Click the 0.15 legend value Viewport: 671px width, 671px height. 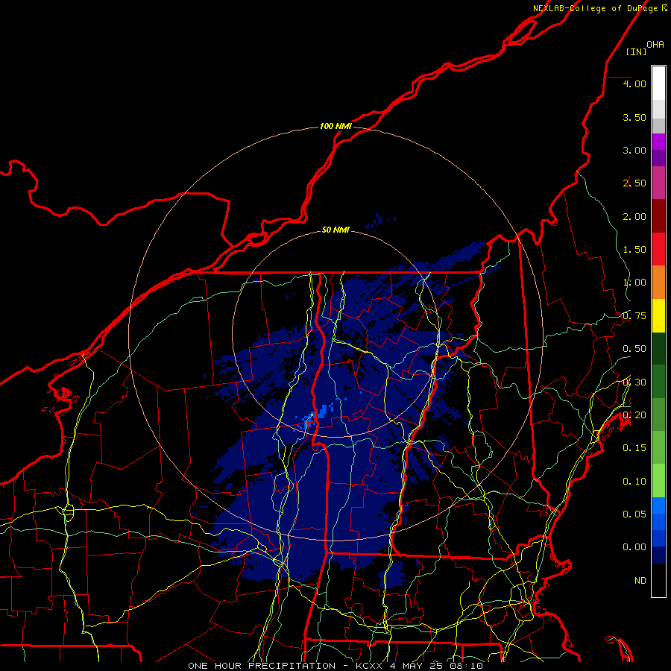[634, 448]
